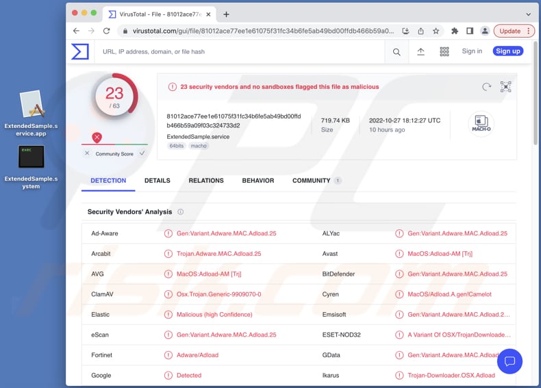Click Fortinet result Adware/Adload

coord(197,355)
